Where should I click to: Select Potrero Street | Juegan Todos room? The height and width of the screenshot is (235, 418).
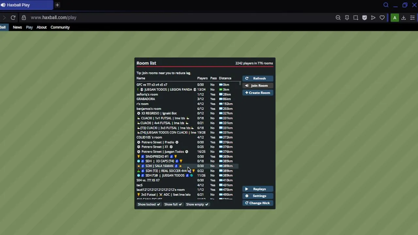[187, 152]
